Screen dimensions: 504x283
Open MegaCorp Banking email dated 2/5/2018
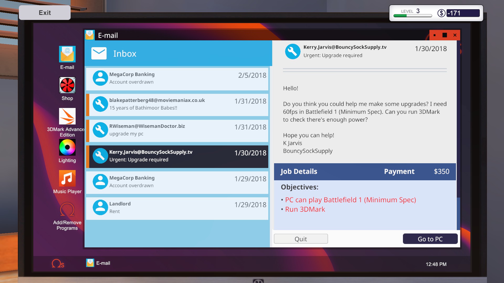pos(177,78)
